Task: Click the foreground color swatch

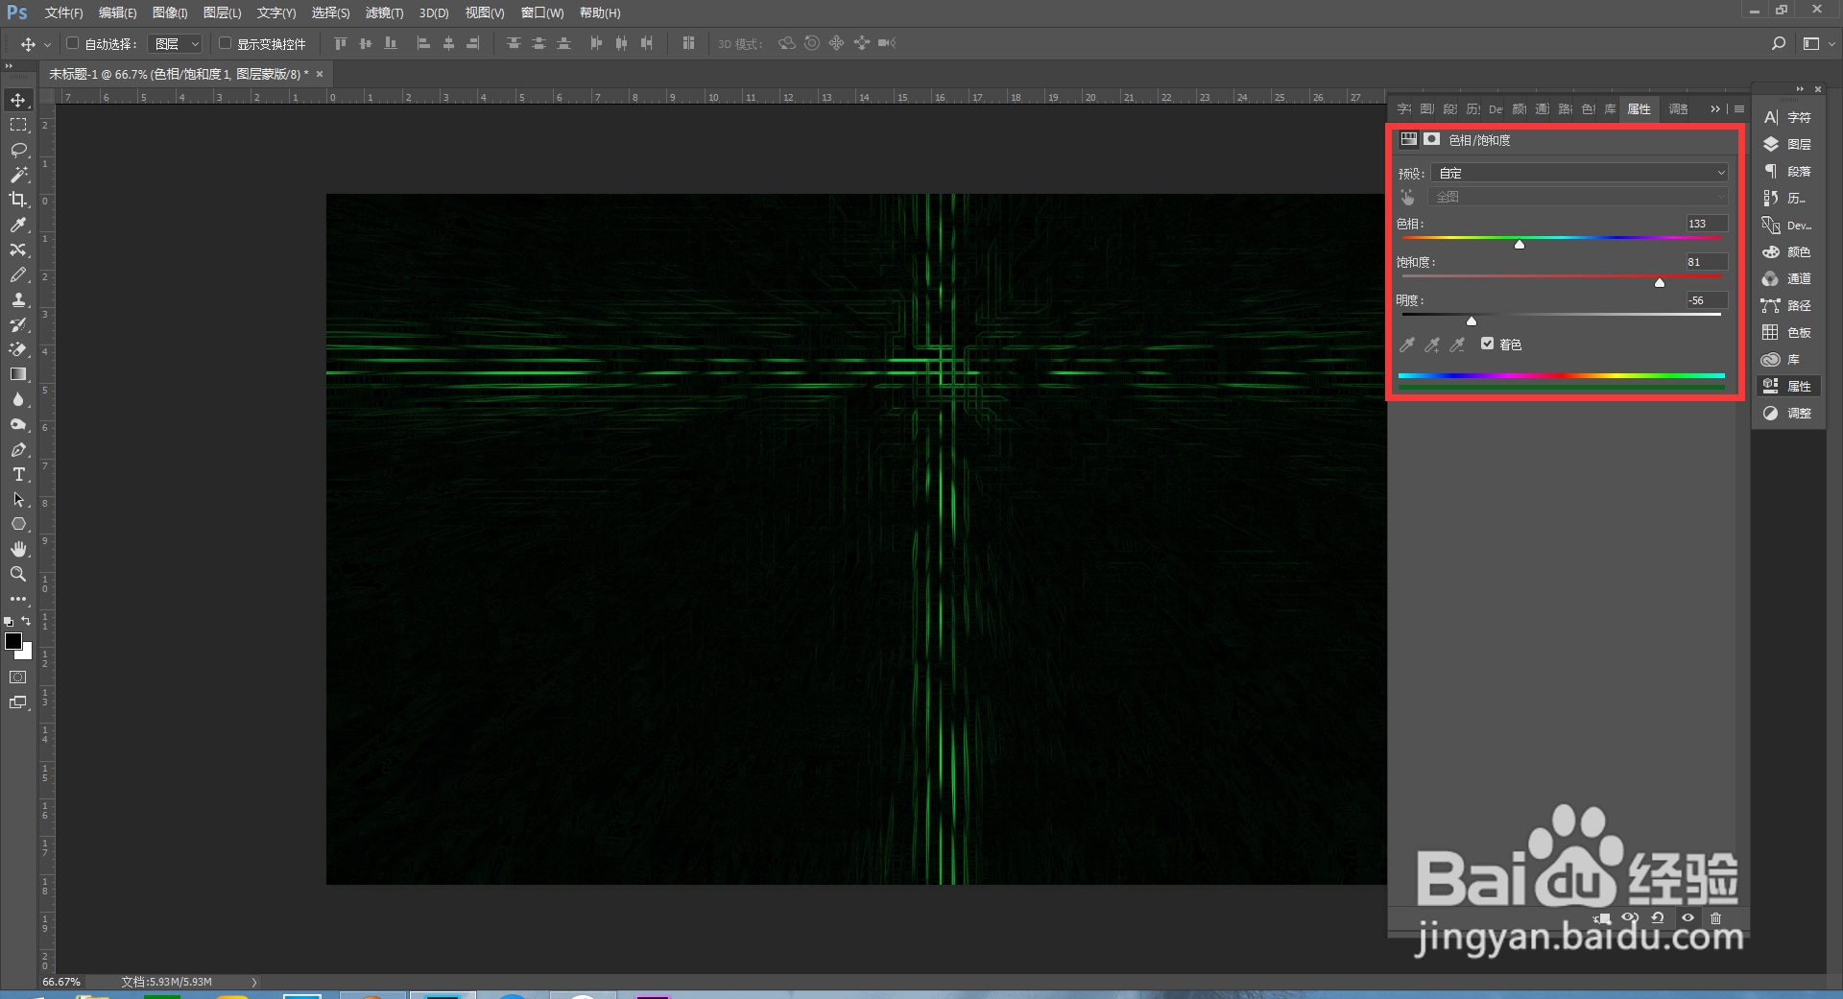Action: [13, 641]
